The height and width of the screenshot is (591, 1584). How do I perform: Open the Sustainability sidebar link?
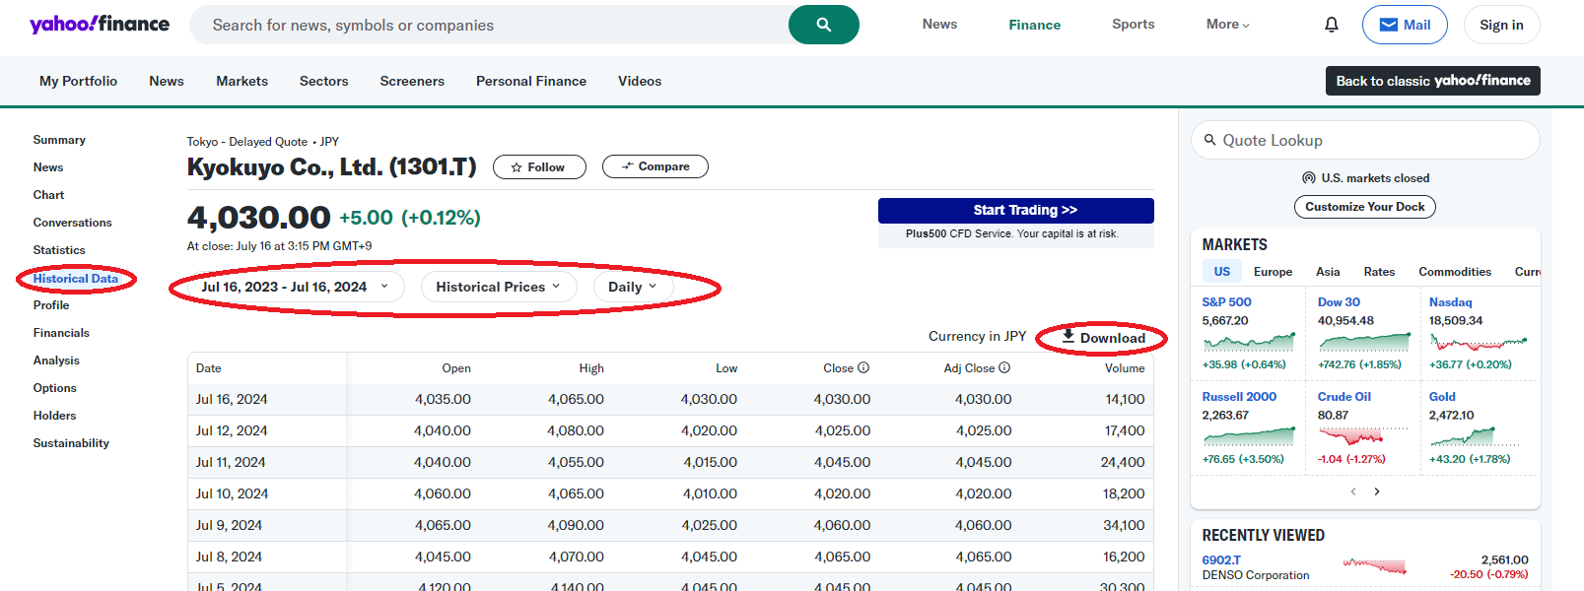coord(71,443)
